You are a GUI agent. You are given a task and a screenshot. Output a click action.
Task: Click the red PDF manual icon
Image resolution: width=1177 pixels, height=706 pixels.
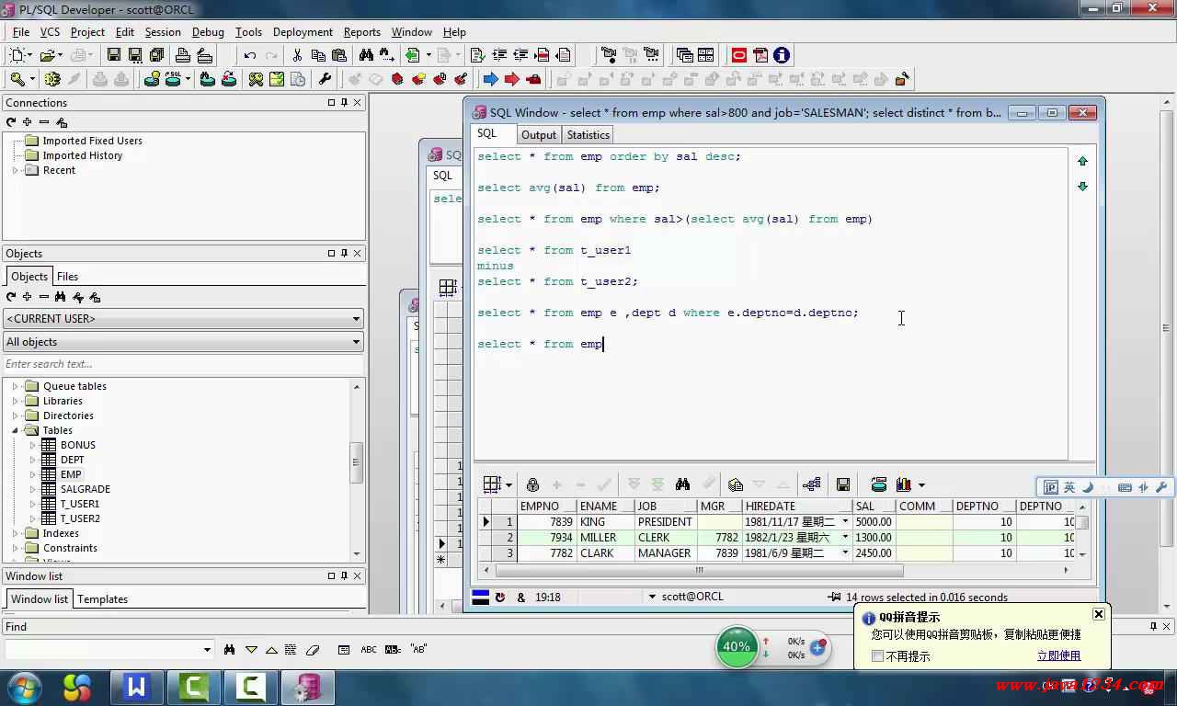click(760, 55)
